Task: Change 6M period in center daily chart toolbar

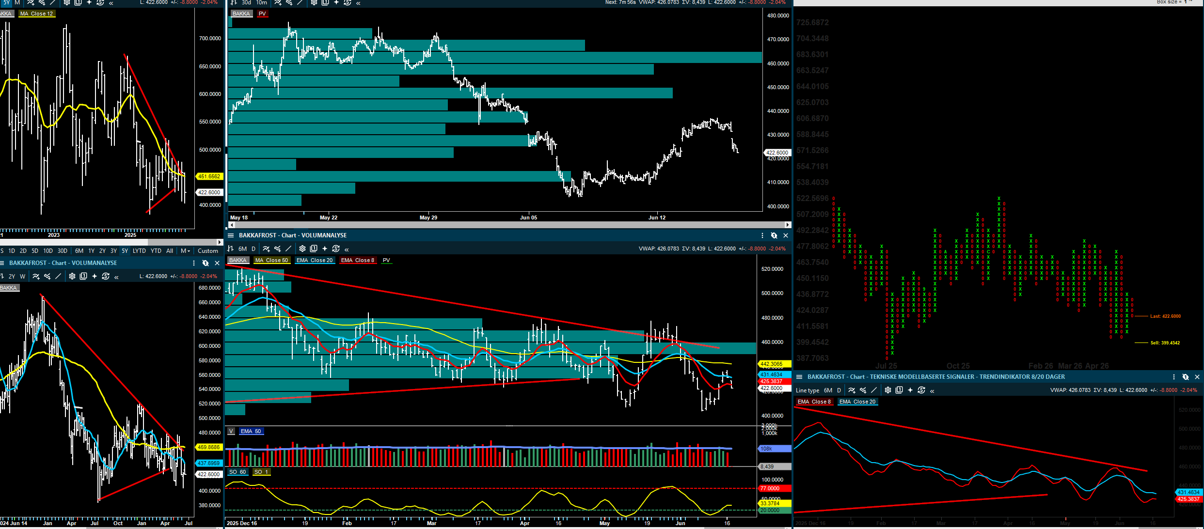Action: coord(242,249)
